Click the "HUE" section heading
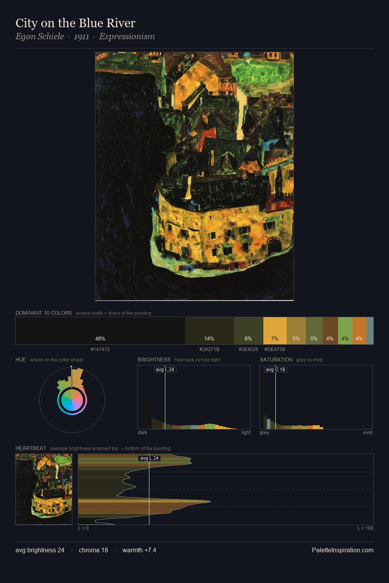The height and width of the screenshot is (583, 389). point(21,360)
